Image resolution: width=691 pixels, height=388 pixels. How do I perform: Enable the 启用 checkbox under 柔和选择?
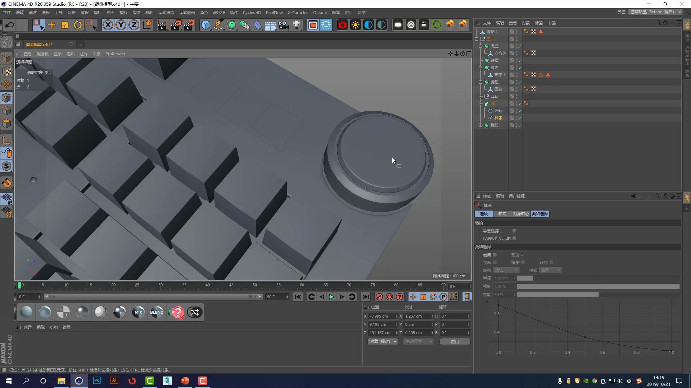click(495, 255)
